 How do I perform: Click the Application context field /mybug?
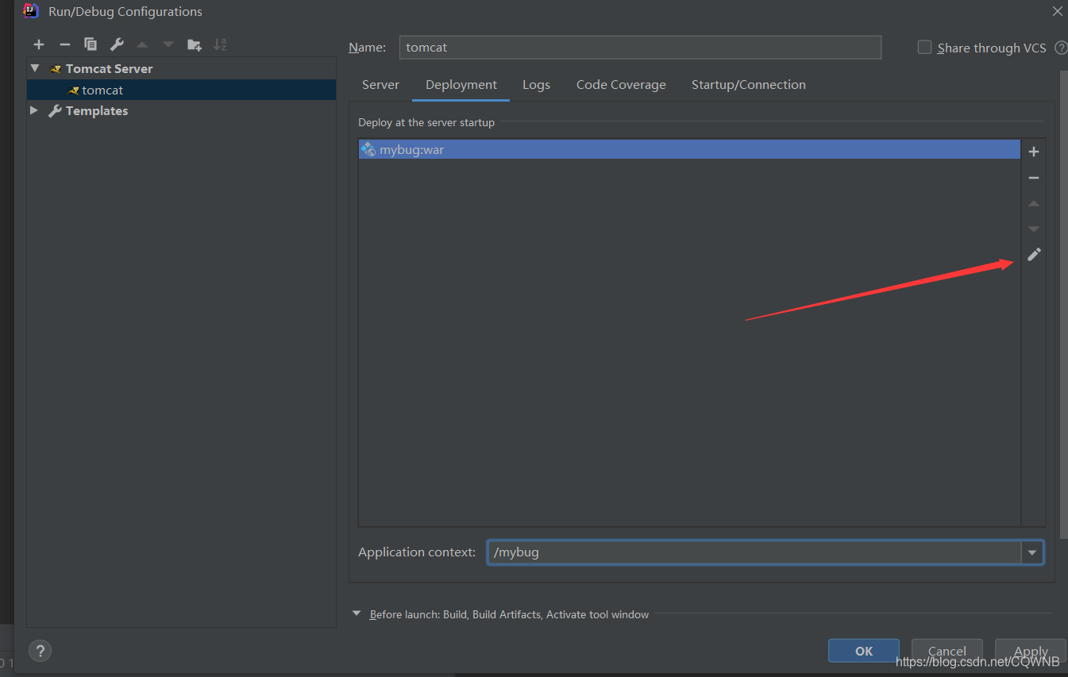(754, 552)
